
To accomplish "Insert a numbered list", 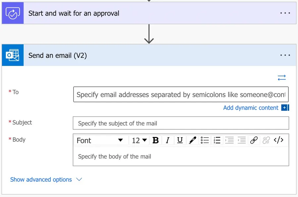I will [x=217, y=140].
